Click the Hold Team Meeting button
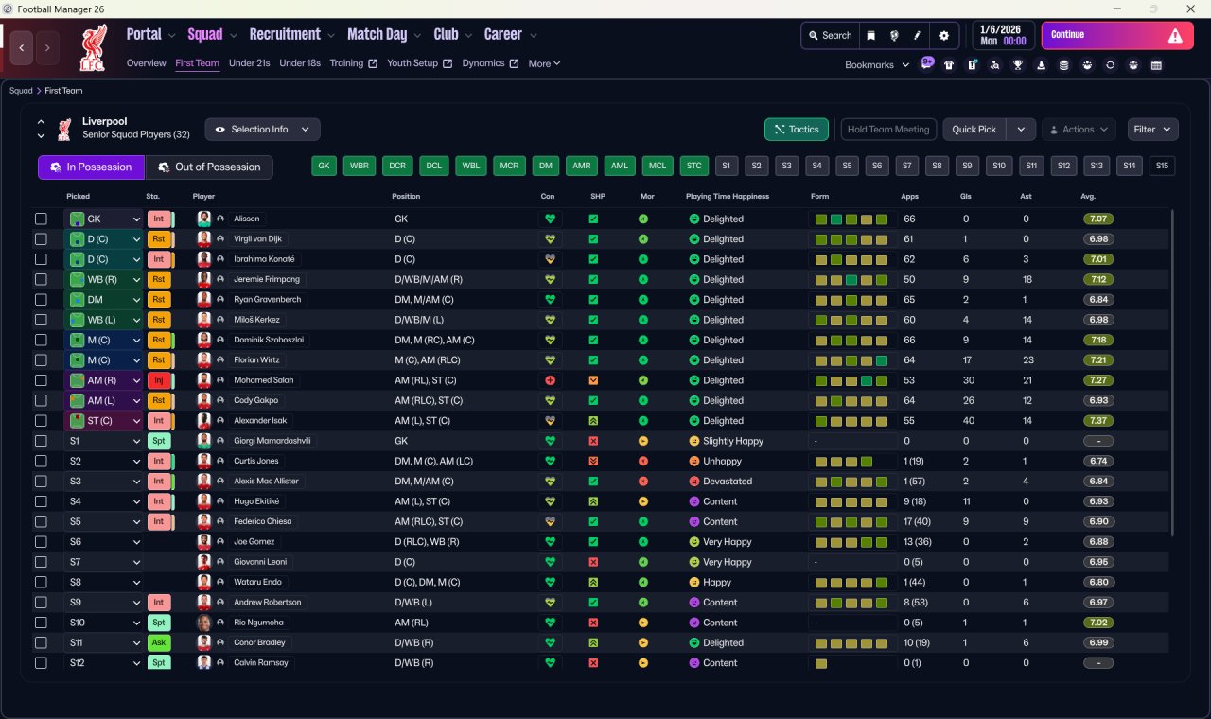 888,130
